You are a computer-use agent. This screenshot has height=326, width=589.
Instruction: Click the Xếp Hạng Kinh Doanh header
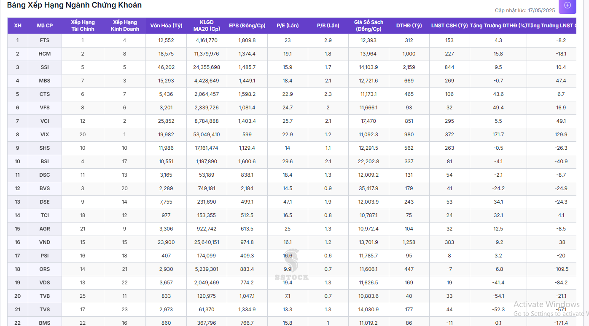[125, 26]
